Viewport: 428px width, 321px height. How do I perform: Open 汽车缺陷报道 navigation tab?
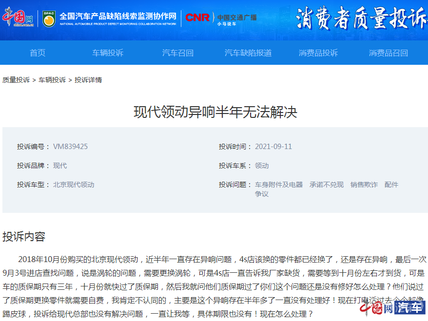click(x=248, y=53)
